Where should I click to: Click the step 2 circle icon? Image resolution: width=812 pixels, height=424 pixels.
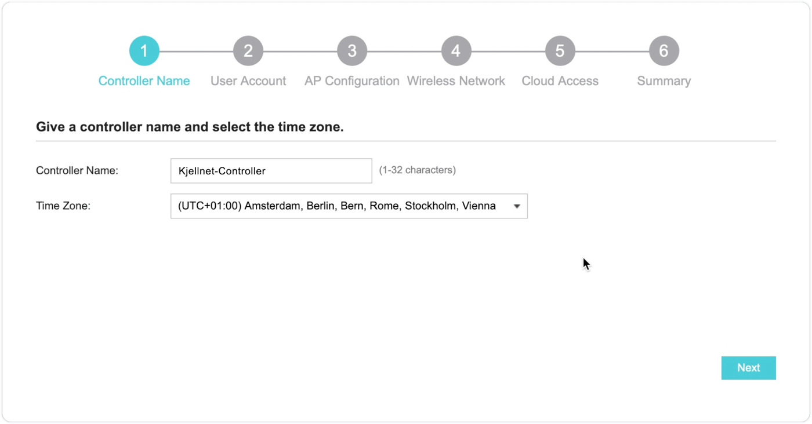[x=248, y=51]
